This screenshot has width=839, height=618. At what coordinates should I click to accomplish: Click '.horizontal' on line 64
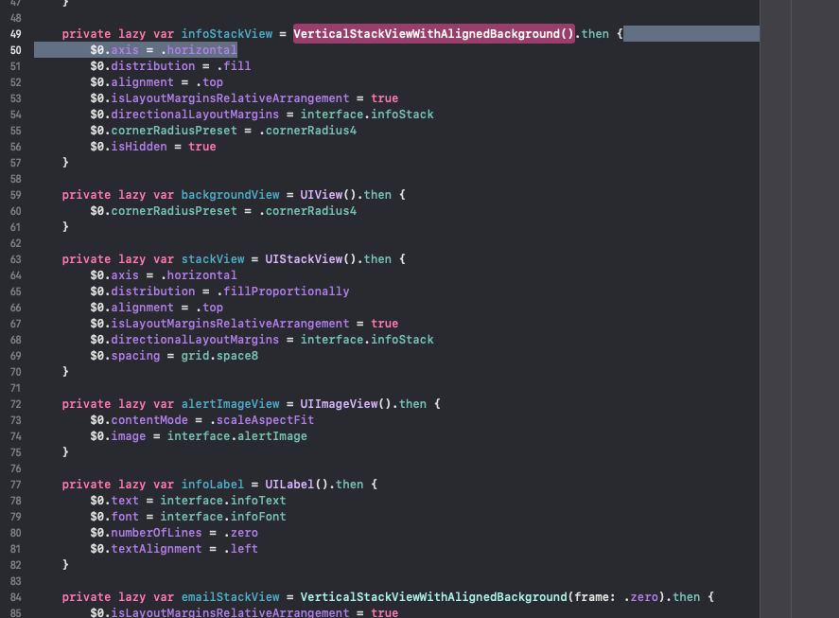199,274
